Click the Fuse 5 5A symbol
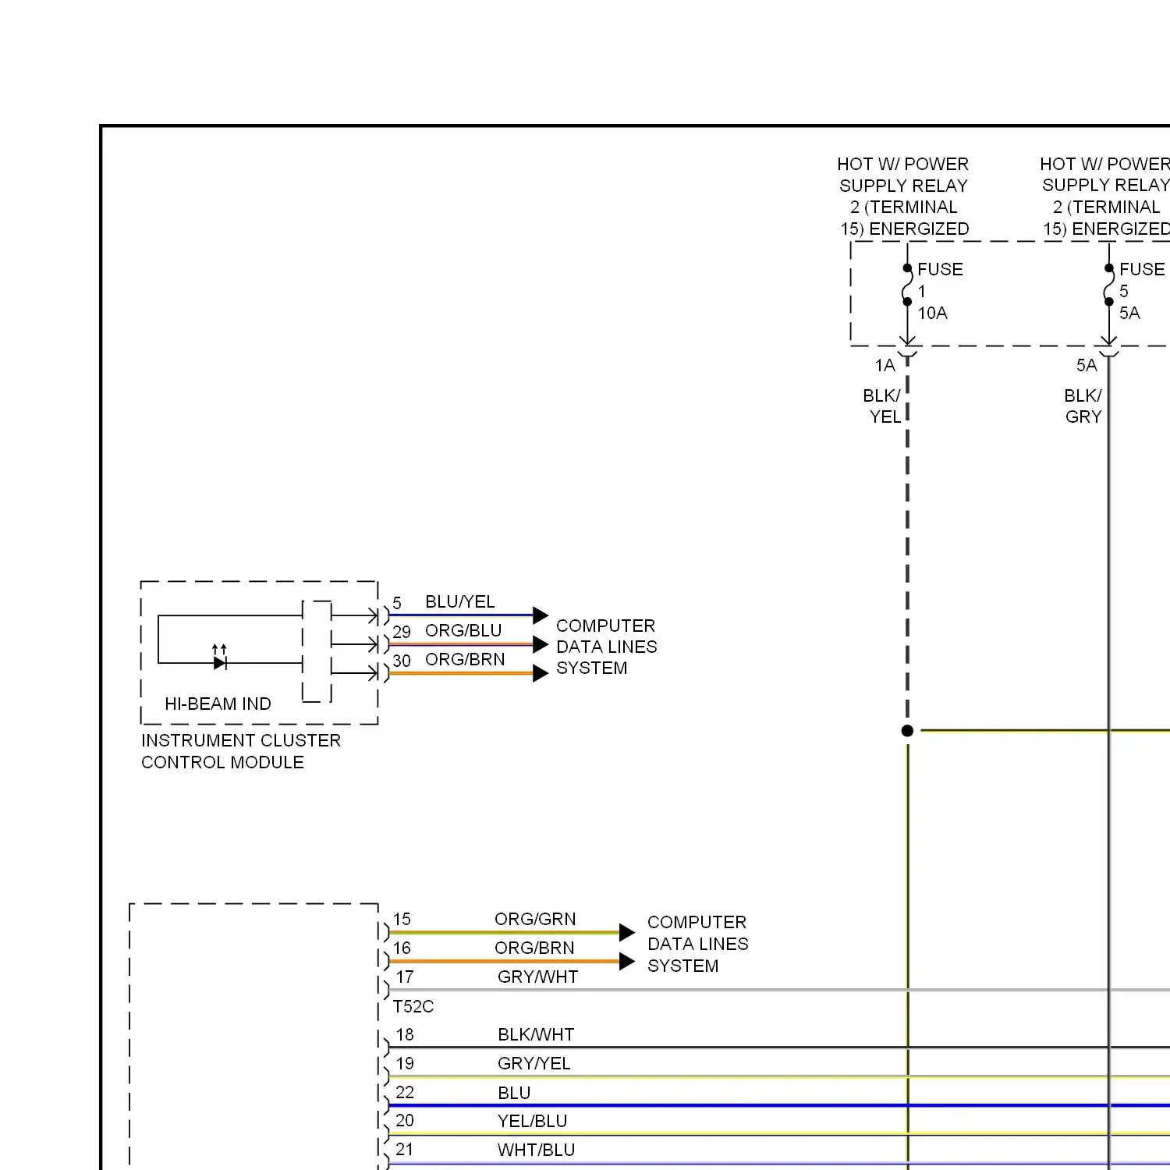This screenshot has height=1170, width=1170. [x=1108, y=285]
